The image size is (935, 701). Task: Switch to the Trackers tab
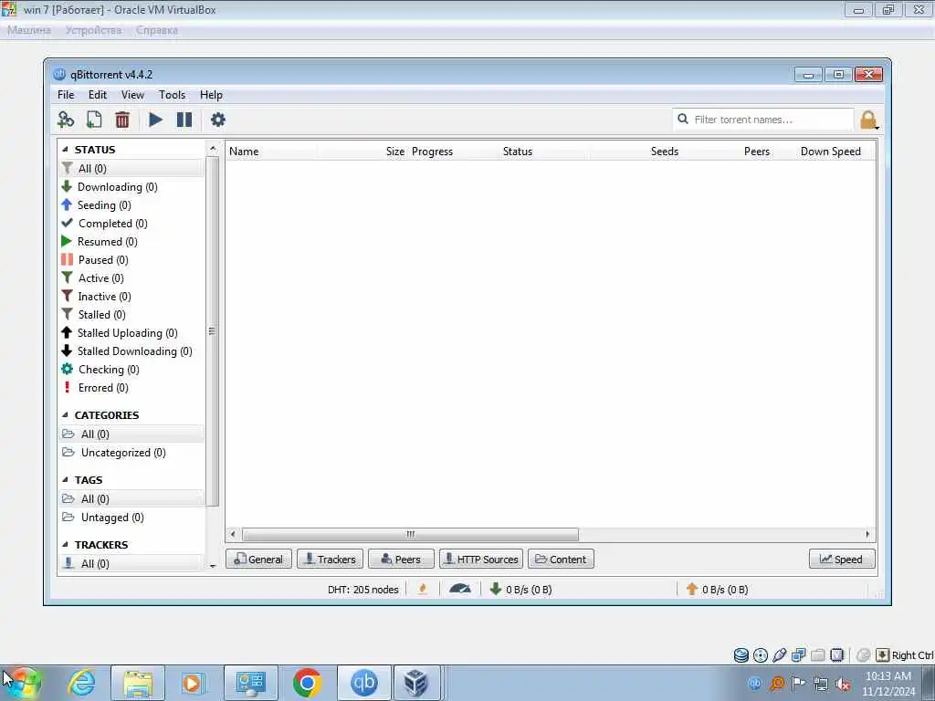(x=330, y=560)
